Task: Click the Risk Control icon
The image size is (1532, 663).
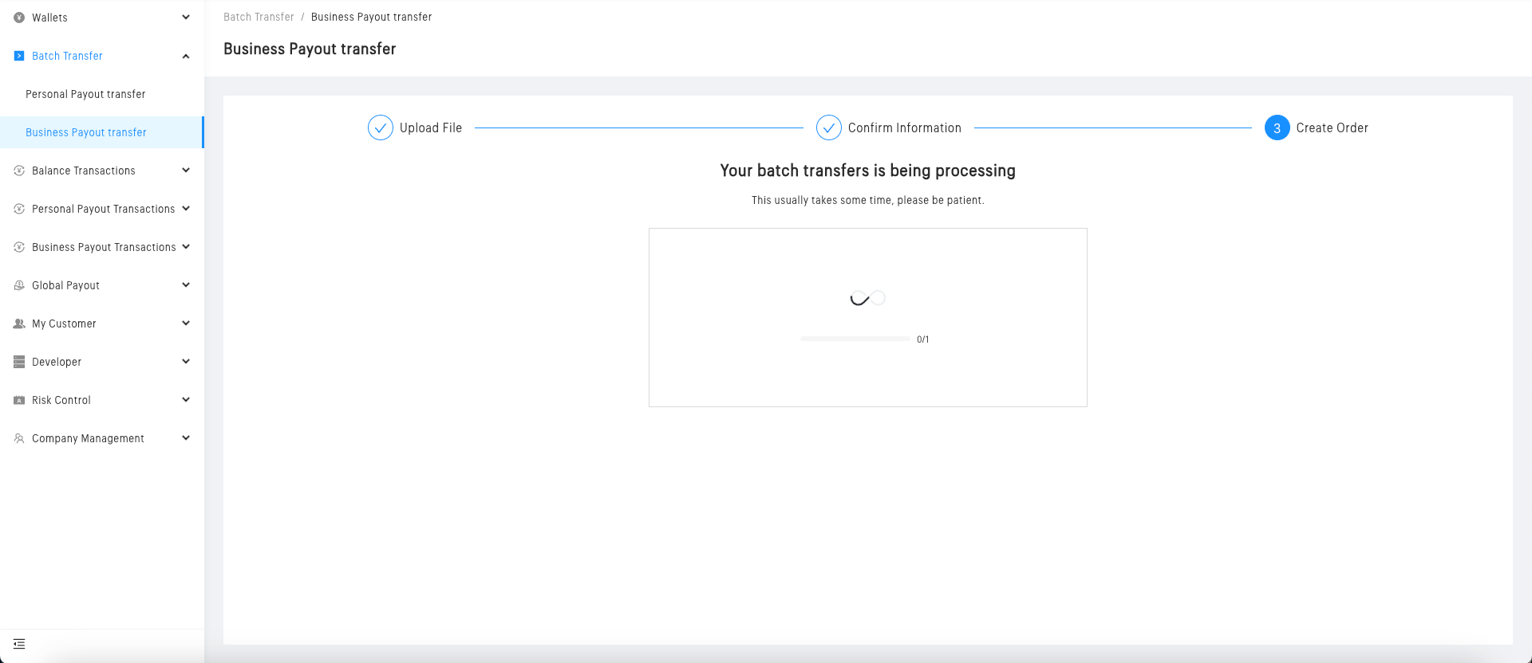Action: tap(19, 400)
